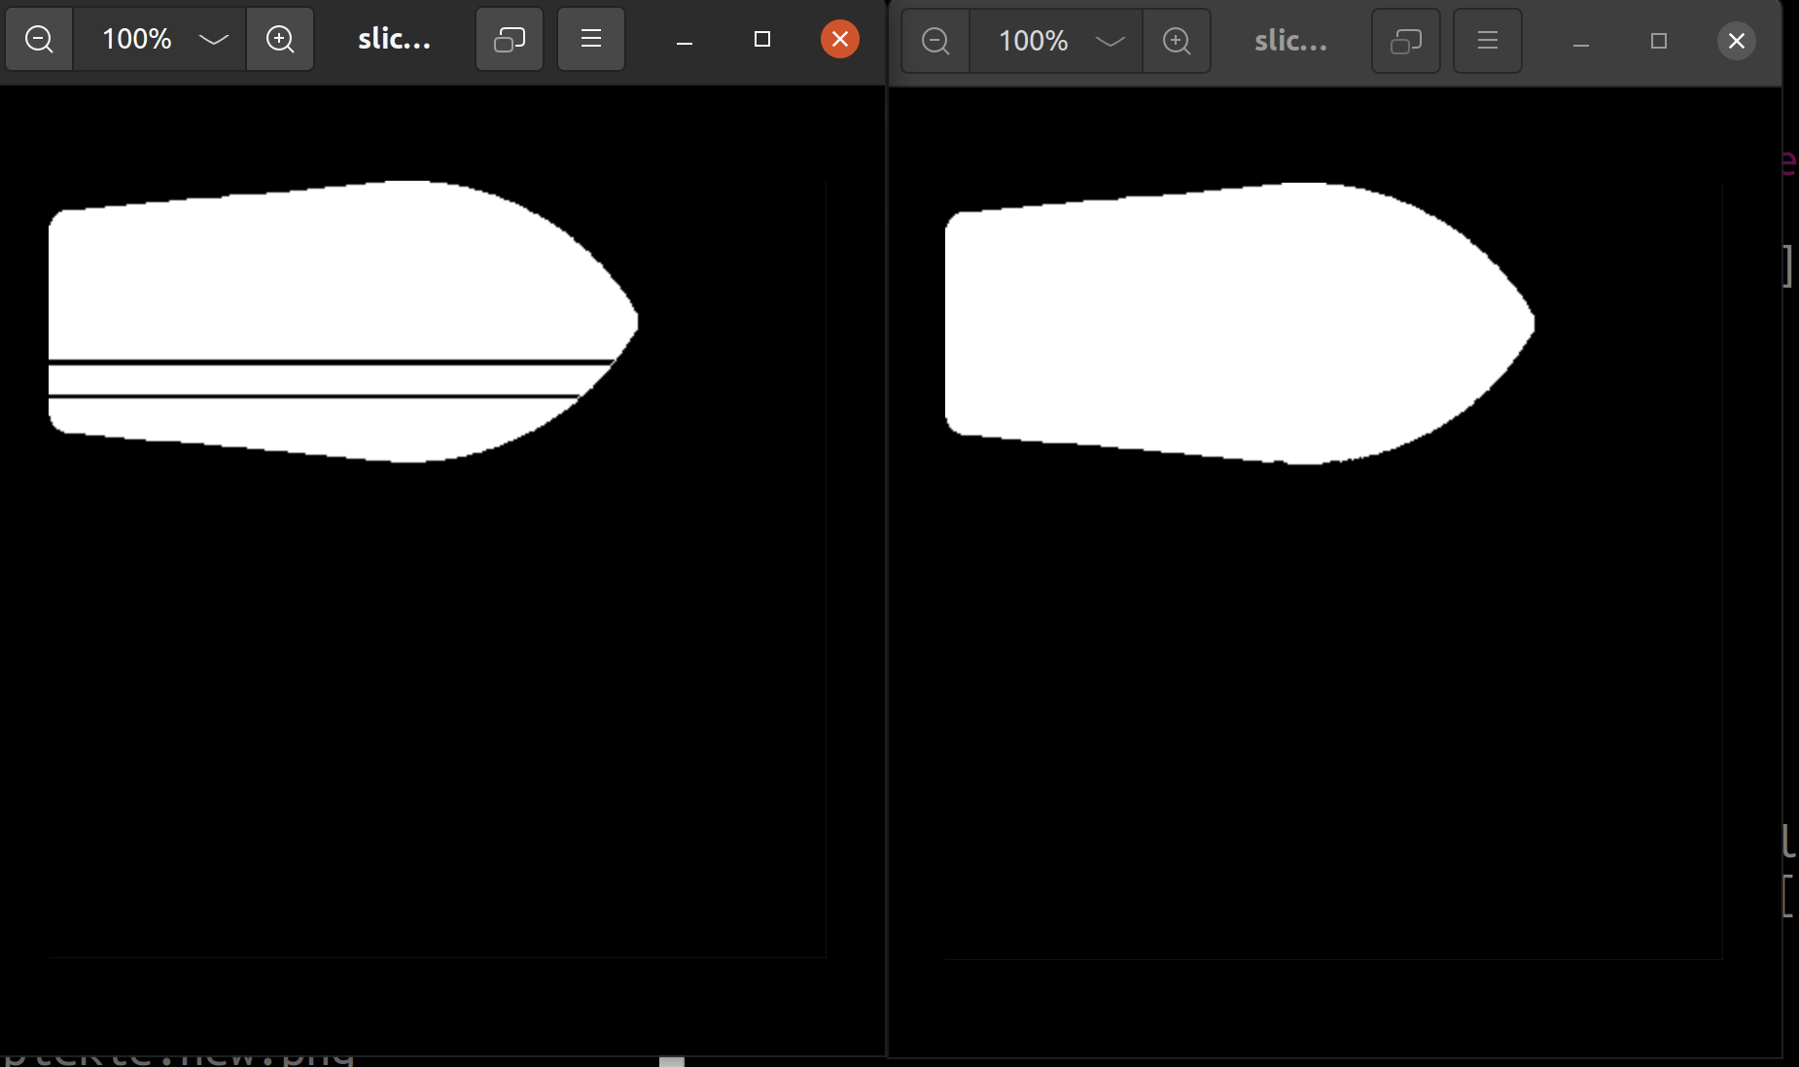This screenshot has height=1067, width=1799.
Task: Maximize the right viewer window
Action: 1658,41
